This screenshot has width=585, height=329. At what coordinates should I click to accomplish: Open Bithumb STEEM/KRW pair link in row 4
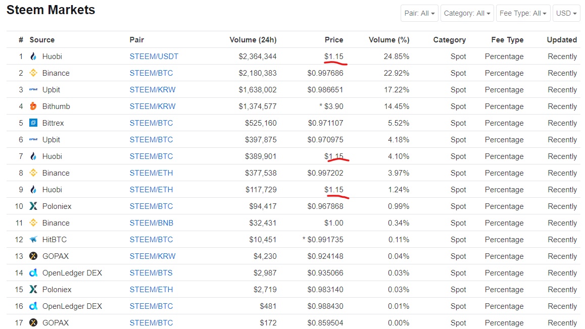pos(152,106)
